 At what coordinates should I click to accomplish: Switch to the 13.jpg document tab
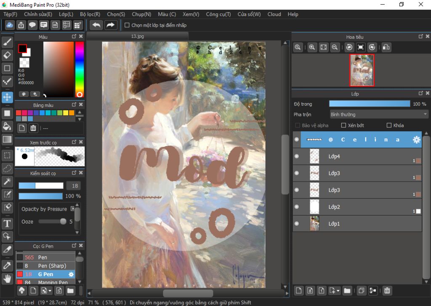pos(138,36)
